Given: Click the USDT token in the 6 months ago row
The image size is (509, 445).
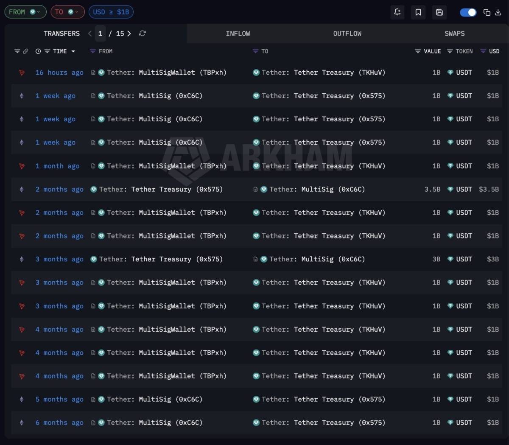Looking at the screenshot, I should (x=460, y=423).
